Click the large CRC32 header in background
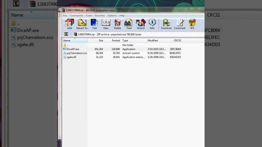The width and height of the screenshot is (262, 147). tap(214, 15)
